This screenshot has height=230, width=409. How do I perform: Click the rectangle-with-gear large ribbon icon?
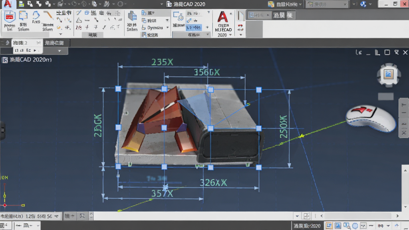178,17
